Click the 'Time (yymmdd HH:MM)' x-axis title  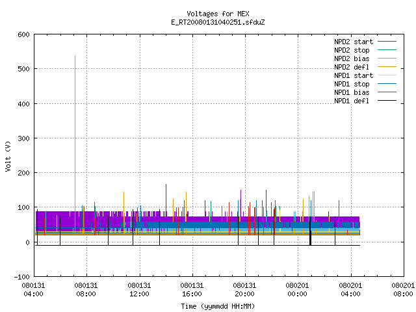(x=218, y=306)
